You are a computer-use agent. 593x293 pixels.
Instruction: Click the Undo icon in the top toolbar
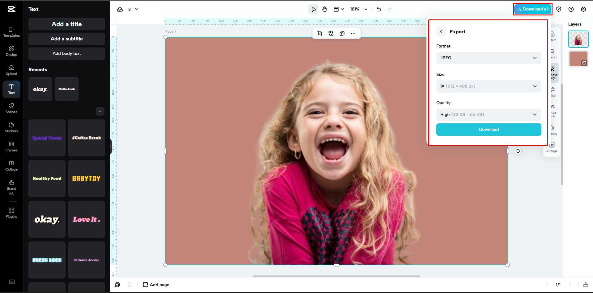[379, 9]
